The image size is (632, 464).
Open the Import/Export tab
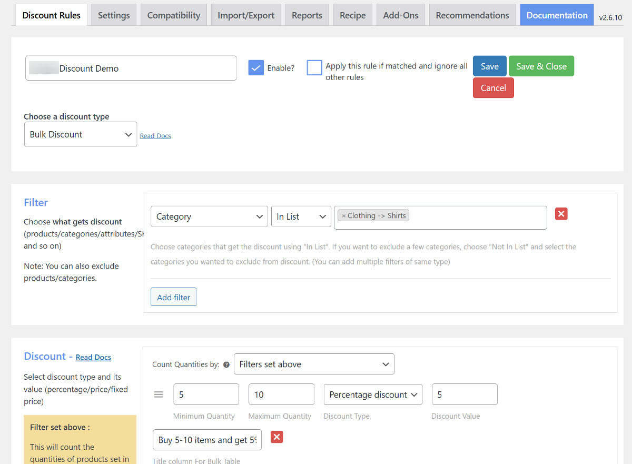click(x=246, y=15)
